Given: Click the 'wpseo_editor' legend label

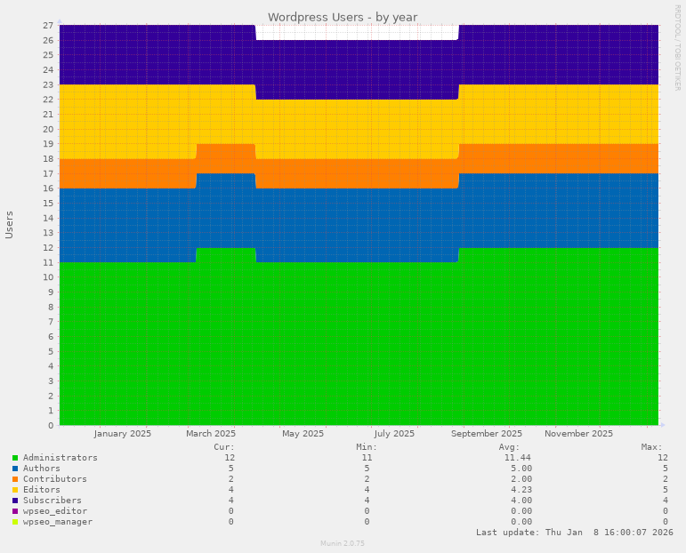Looking at the screenshot, I should (55, 511).
